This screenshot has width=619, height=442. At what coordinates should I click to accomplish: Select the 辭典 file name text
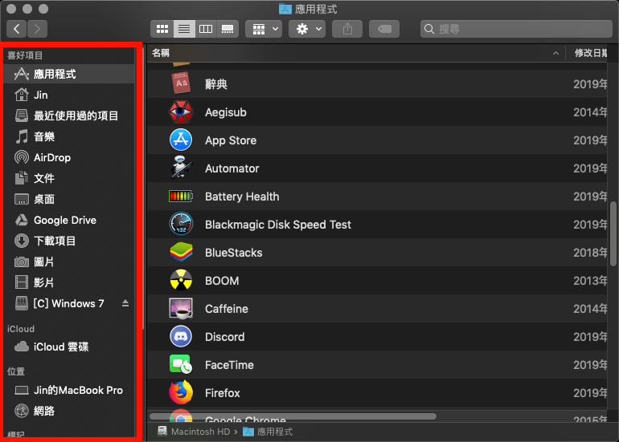(216, 84)
